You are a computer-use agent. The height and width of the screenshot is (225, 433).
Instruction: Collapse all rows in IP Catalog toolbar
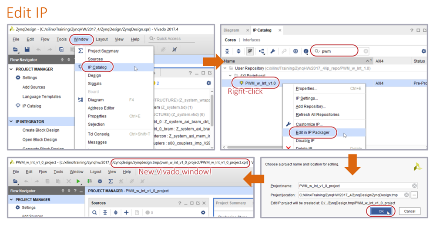click(227, 51)
